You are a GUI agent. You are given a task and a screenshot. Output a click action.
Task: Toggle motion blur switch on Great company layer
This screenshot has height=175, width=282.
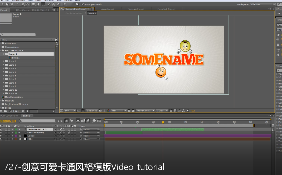tap(69, 133)
